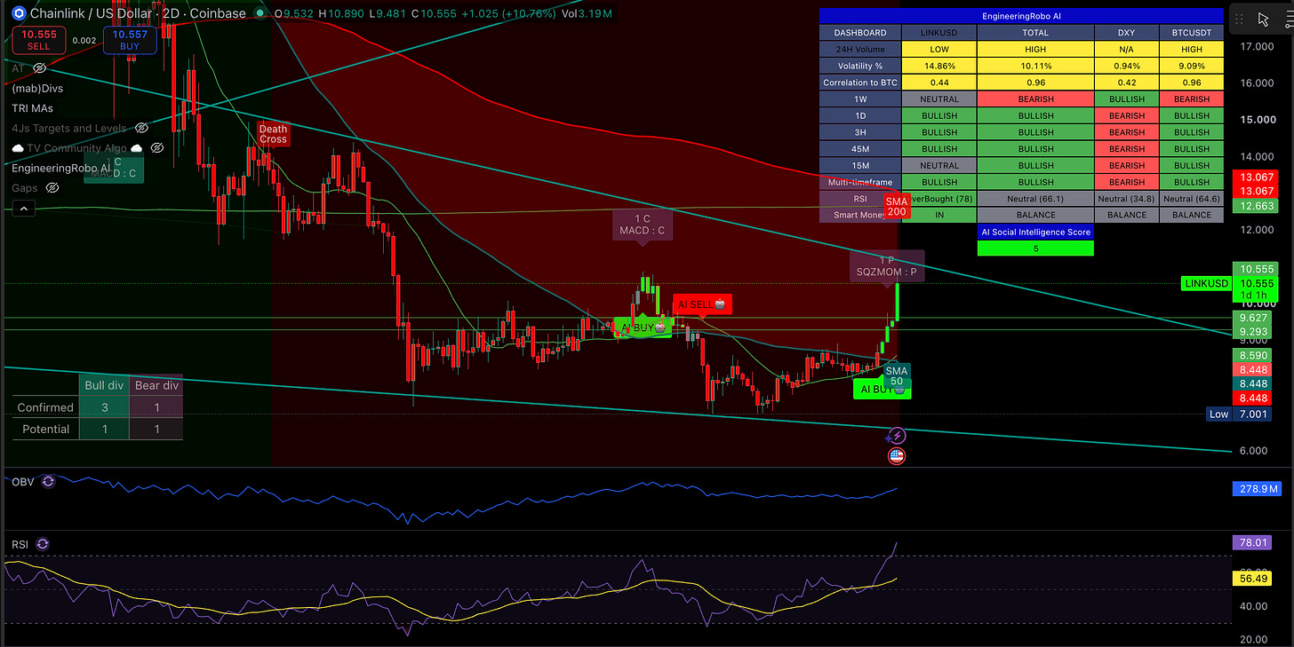
Task: Click the Neutral (64.6) BTCUSDT RSI cell
Action: tap(1192, 199)
